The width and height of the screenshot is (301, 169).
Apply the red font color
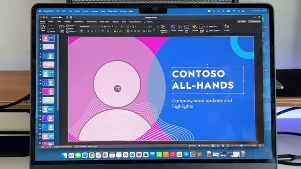[x=120, y=31]
